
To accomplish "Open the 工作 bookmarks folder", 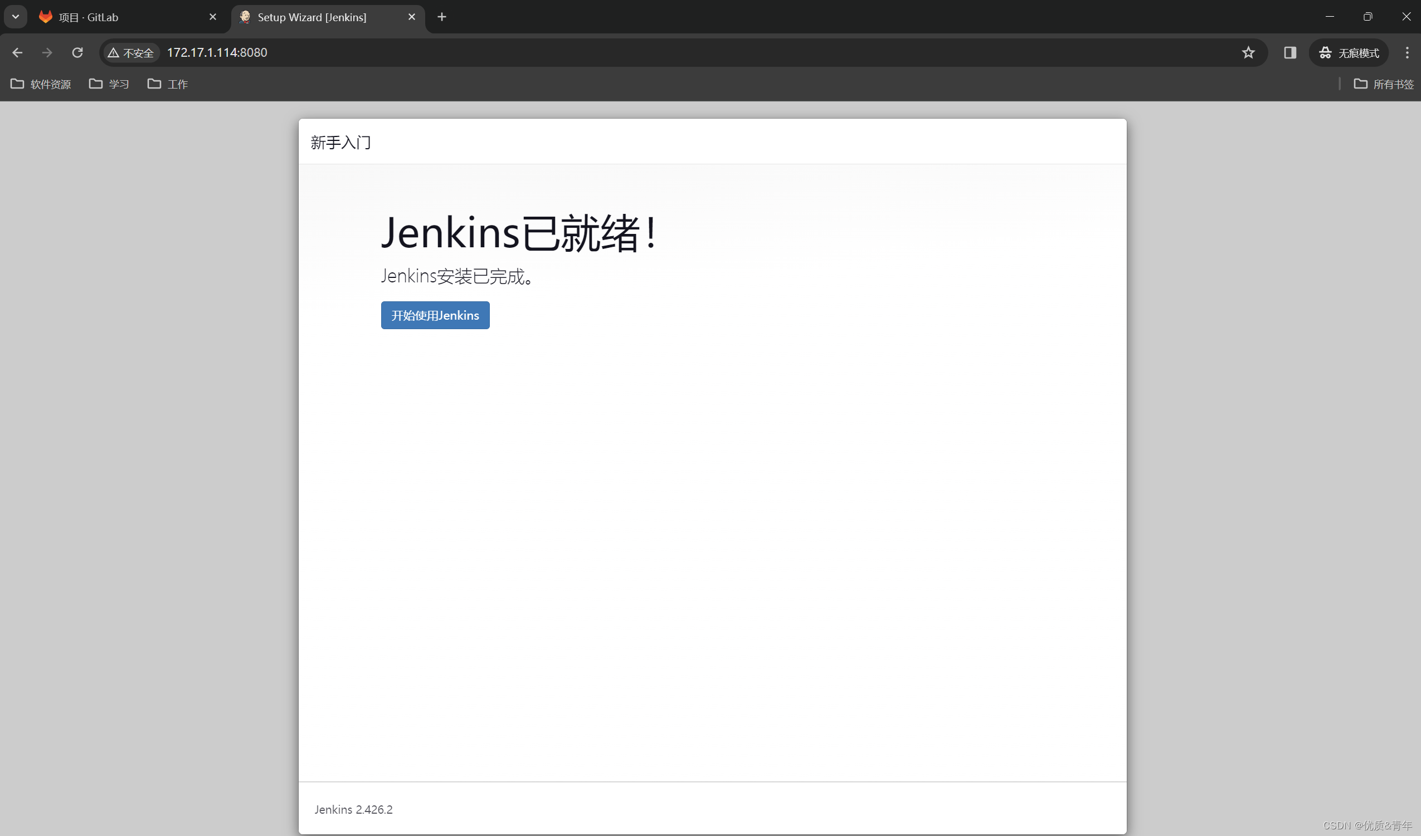I will click(x=168, y=84).
